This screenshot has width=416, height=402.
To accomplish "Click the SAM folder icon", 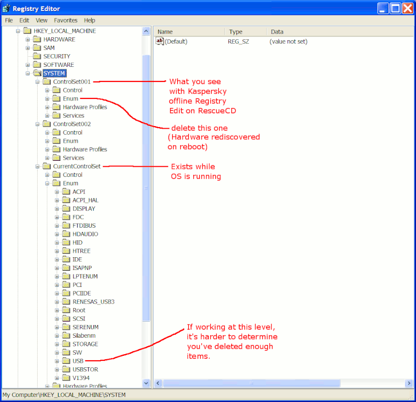I will (x=37, y=48).
